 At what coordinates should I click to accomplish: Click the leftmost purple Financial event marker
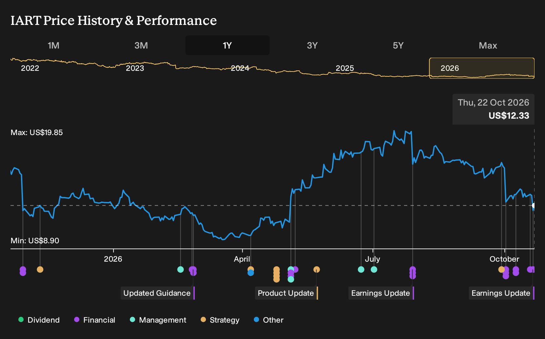(23, 271)
